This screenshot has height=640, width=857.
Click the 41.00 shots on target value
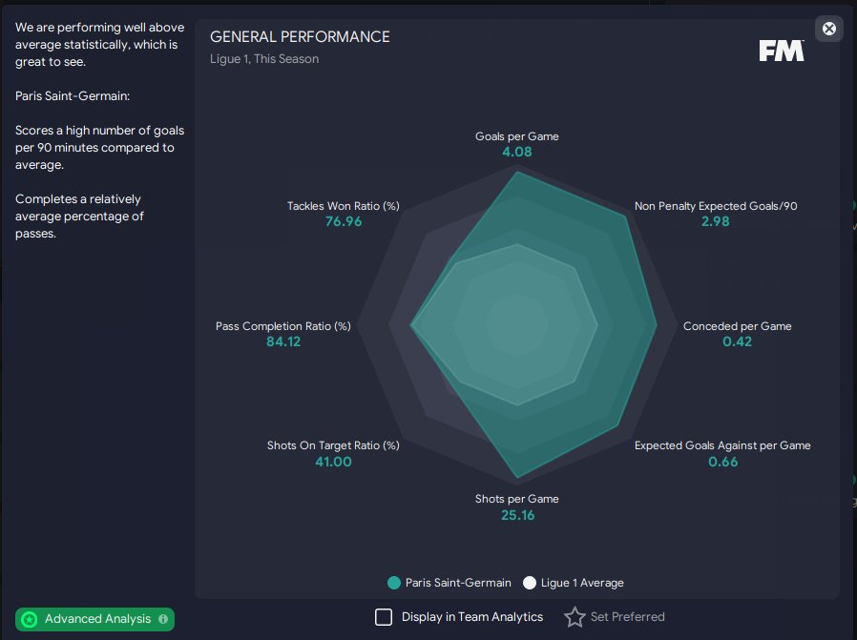click(333, 462)
